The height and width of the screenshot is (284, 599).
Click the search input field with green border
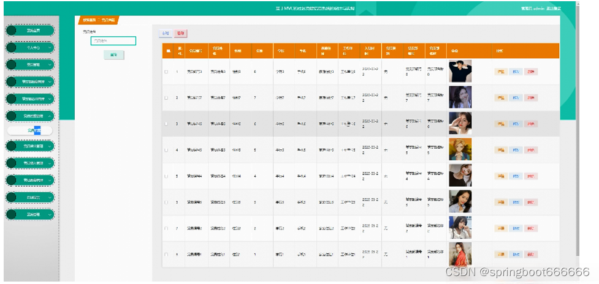click(113, 41)
